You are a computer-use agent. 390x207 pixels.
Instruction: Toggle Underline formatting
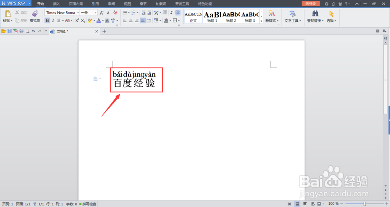tap(59, 21)
